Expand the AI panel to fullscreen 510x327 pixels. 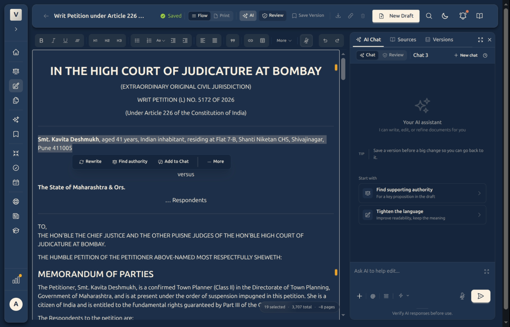[480, 40]
